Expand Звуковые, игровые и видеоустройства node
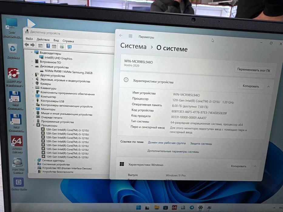Viewport: 283px width, 212px height. click(32, 79)
